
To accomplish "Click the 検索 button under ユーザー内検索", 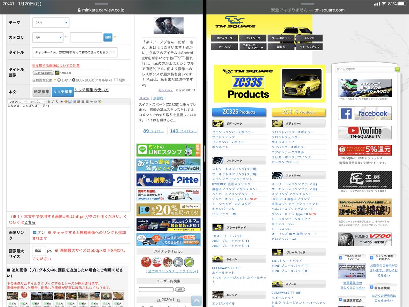I will [x=180, y=289].
